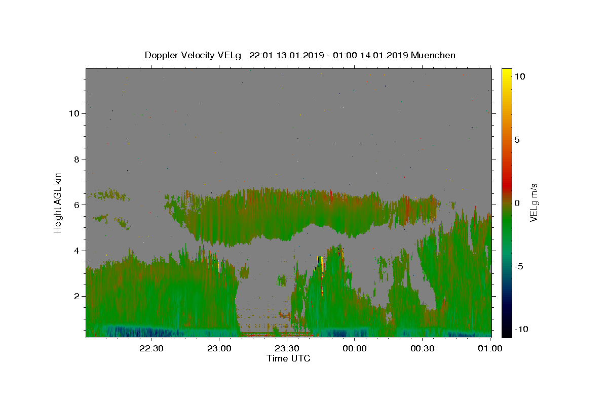Click the colorbar value 5

point(517,140)
